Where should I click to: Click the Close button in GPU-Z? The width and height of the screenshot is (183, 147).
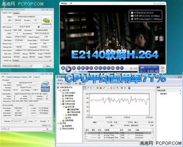(48, 66)
